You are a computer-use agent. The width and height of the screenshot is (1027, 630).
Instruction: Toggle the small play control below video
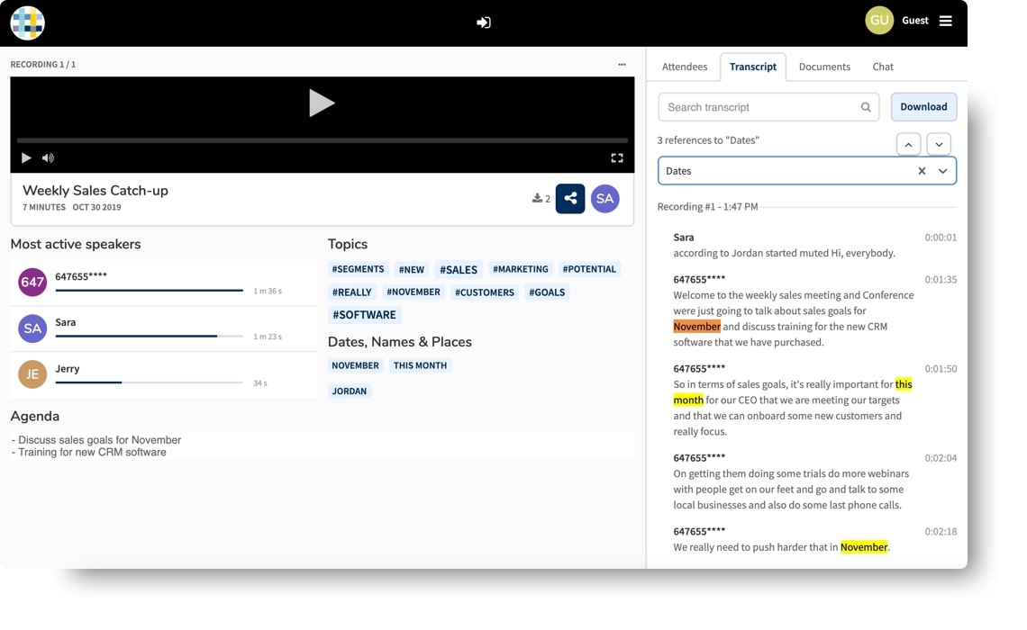tap(26, 157)
